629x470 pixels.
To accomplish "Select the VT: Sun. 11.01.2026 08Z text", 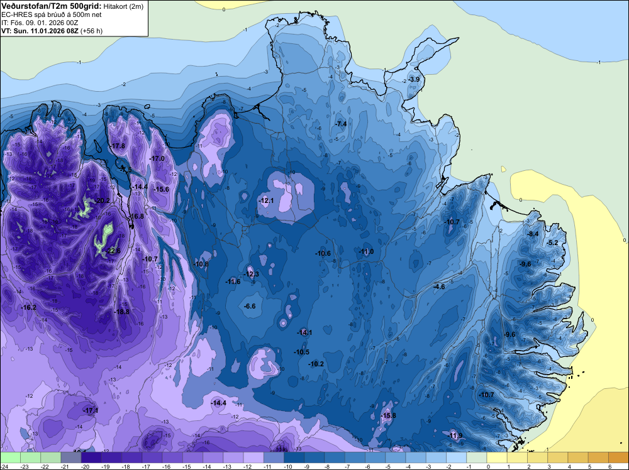I will 40,31.
